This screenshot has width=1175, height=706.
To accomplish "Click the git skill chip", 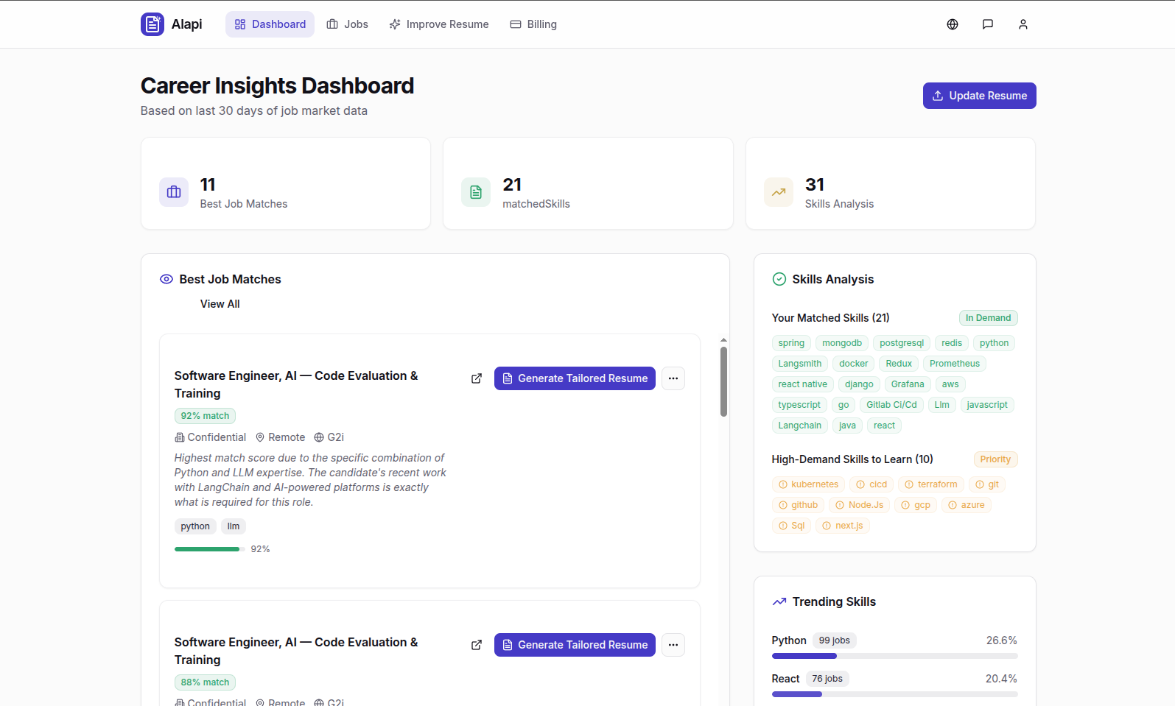I will point(987,484).
